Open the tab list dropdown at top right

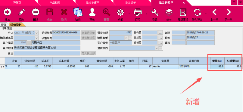234,2
